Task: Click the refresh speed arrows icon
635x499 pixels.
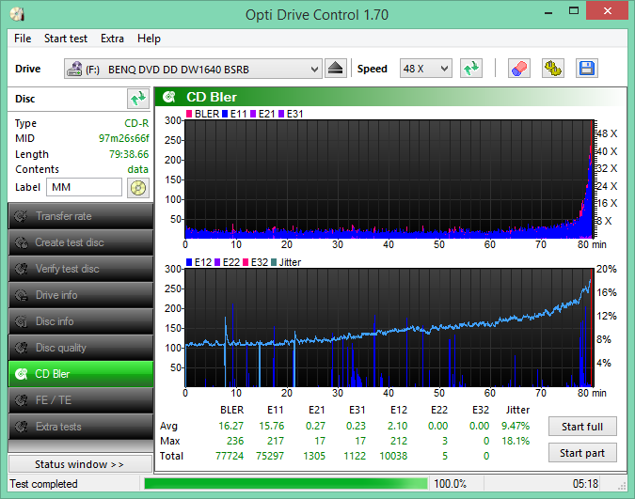Action: tap(471, 69)
